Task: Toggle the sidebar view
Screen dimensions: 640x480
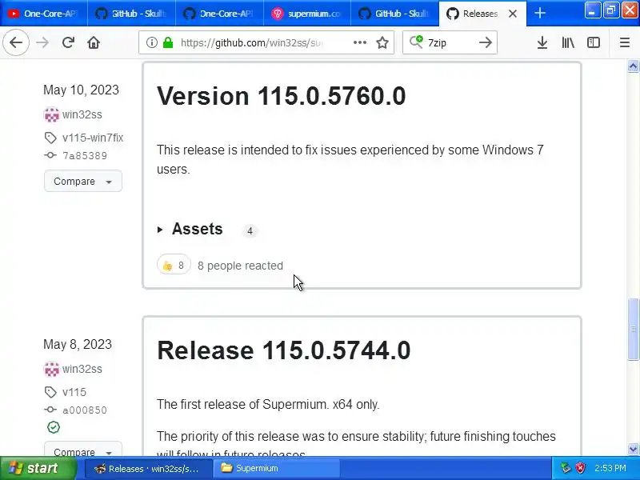Action: coord(594,42)
